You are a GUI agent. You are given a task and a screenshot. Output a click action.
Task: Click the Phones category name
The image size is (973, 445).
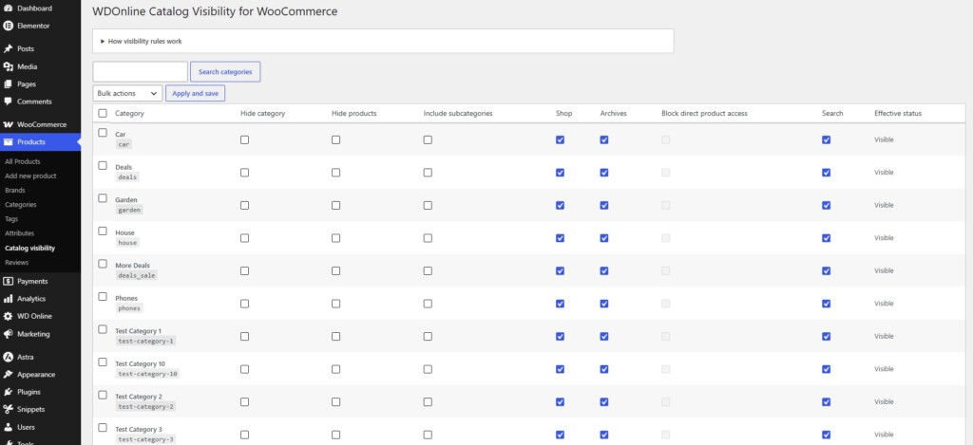point(126,298)
